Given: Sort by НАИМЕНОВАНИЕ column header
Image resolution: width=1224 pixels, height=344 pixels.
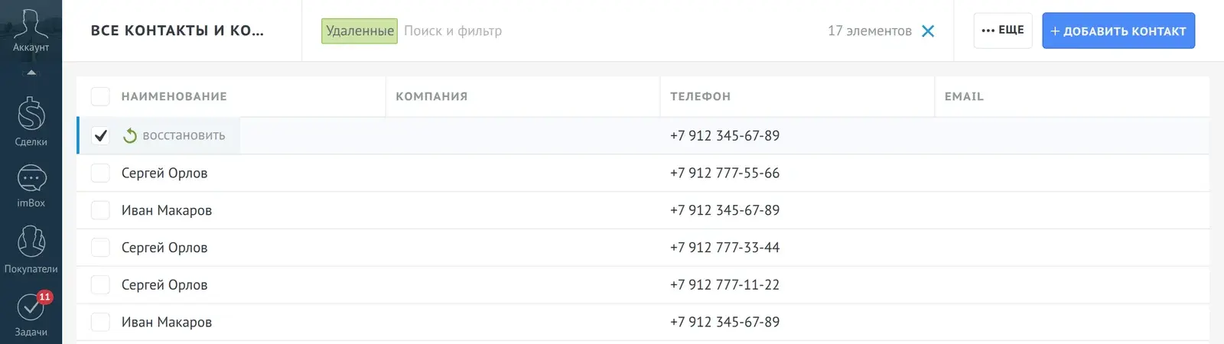Looking at the screenshot, I should (174, 96).
